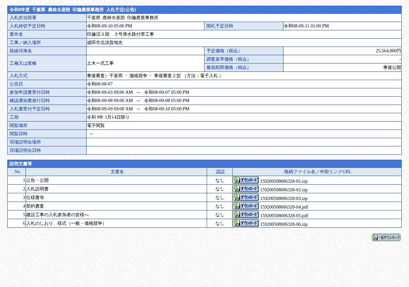The image size is (409, 287).
Task: Select document 入札のしおり、様式（一般・価格競争）
Action: point(66,224)
